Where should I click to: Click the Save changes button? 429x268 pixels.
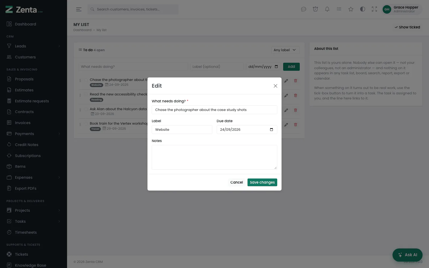pos(262,182)
